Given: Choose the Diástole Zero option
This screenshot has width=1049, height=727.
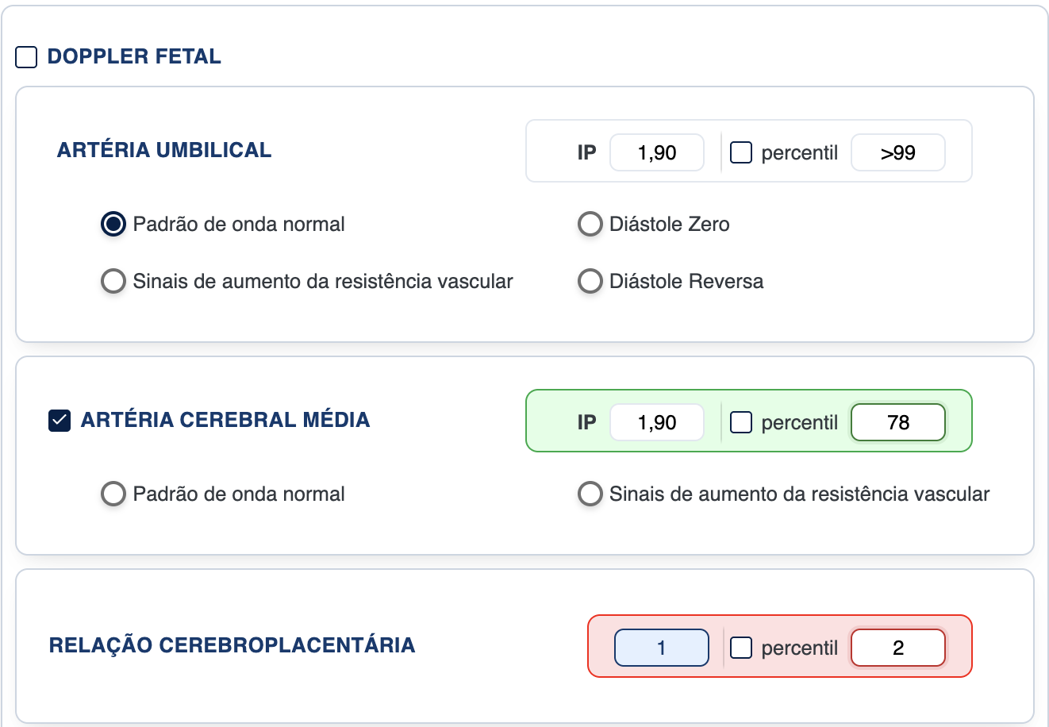Looking at the screenshot, I should (590, 225).
